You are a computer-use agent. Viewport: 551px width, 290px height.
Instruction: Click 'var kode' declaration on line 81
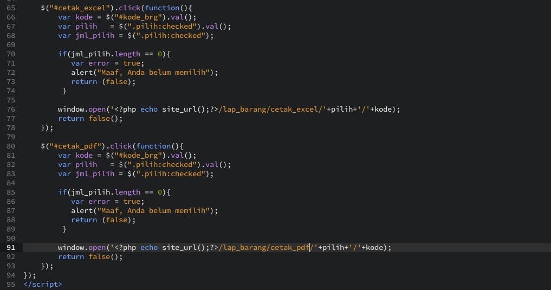[75, 155]
